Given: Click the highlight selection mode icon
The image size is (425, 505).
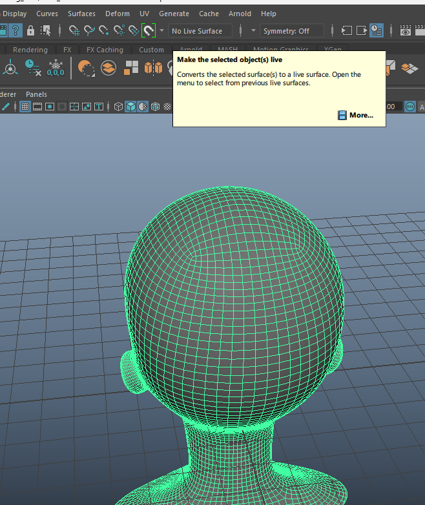Looking at the screenshot, I should (45, 30).
